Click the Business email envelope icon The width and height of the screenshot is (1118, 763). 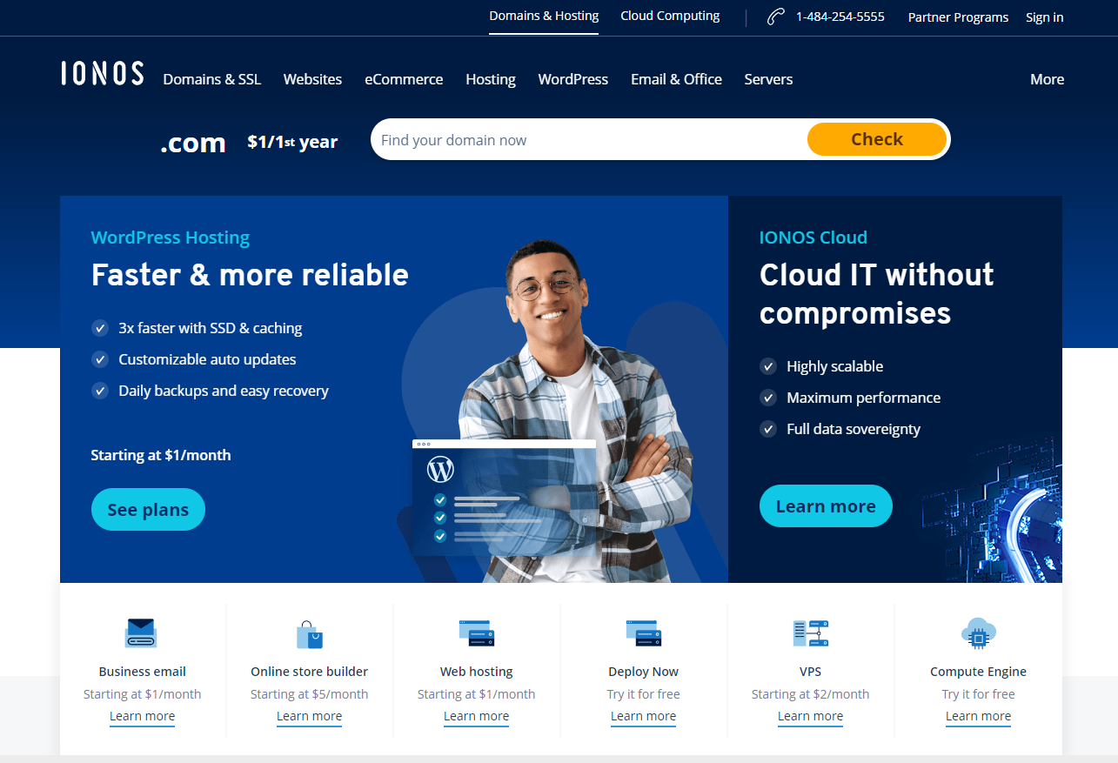tap(141, 633)
